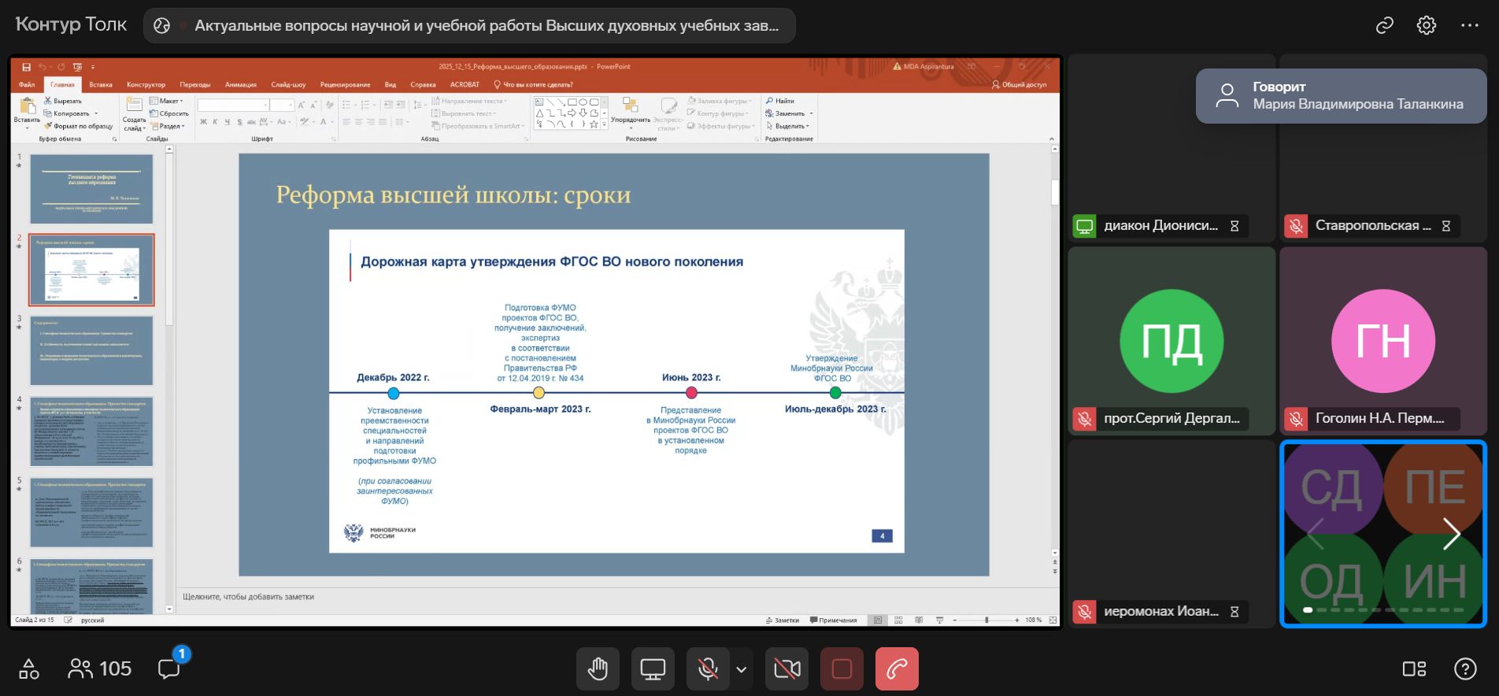Raise your hand in the meeting

pyautogui.click(x=598, y=669)
